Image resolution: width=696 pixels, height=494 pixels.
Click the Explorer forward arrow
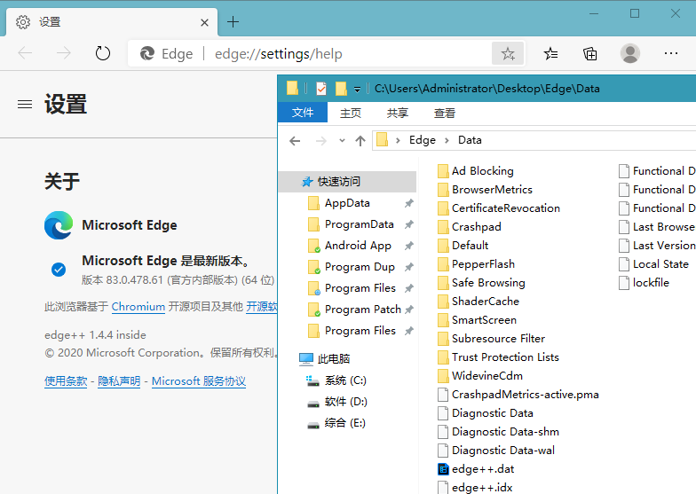pos(321,141)
